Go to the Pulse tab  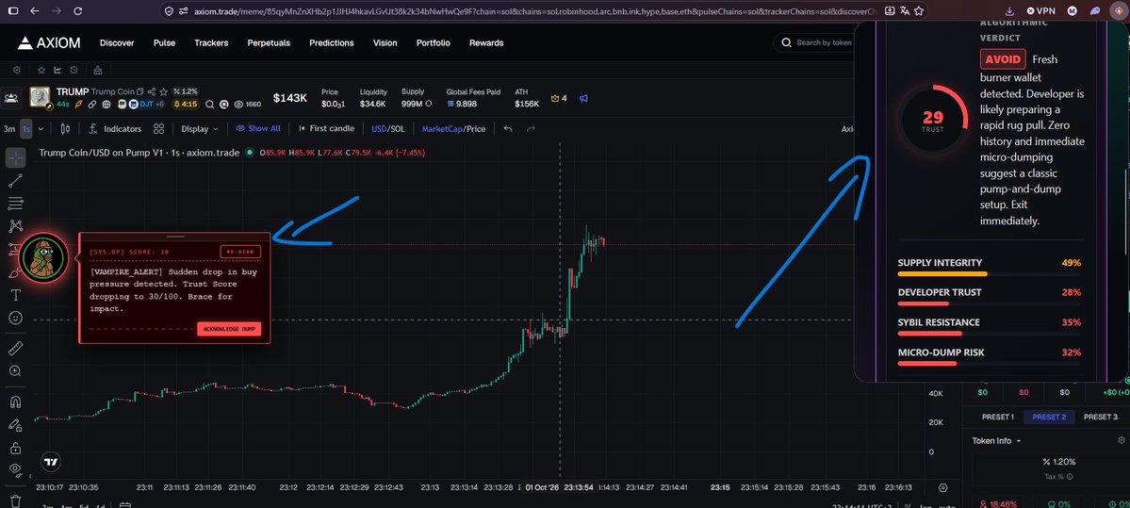coord(164,42)
